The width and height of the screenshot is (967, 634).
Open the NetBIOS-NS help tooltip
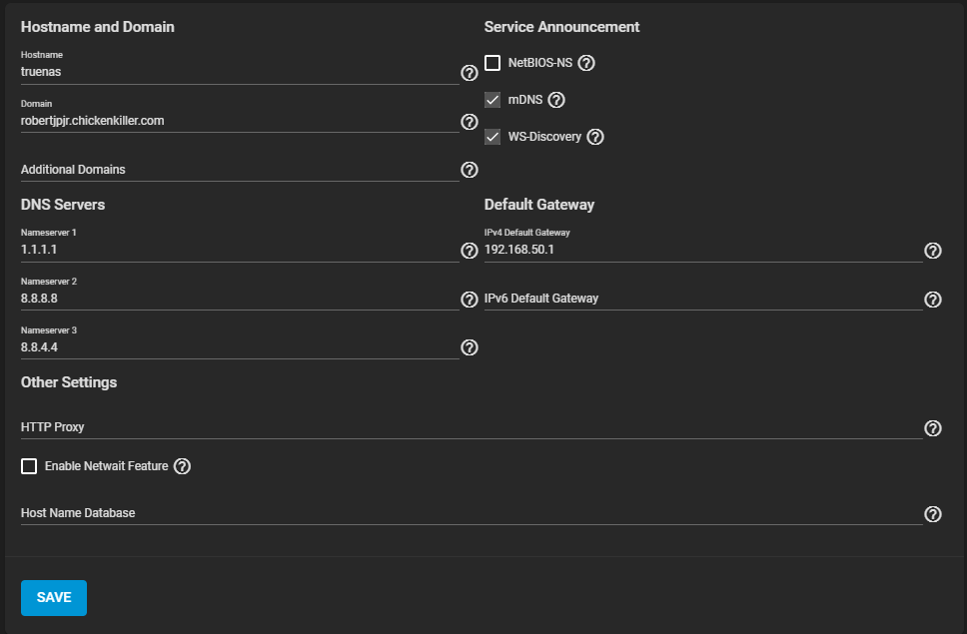(x=587, y=63)
